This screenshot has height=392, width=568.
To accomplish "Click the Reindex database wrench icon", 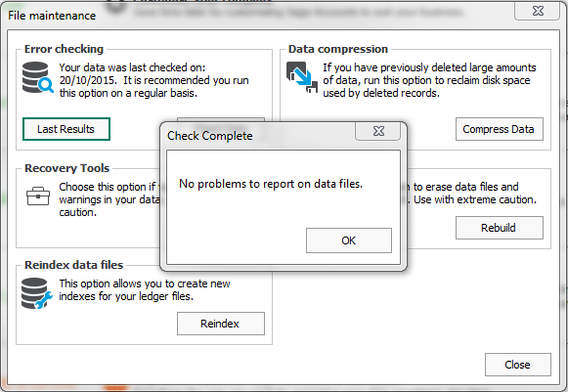I will [36, 293].
